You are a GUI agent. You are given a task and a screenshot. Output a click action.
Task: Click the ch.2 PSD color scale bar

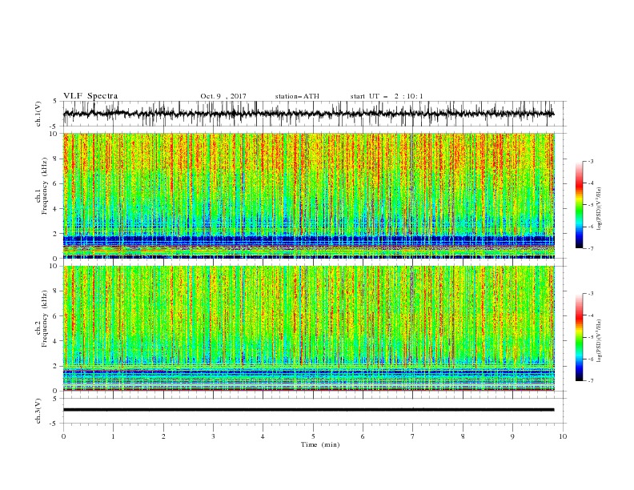(x=579, y=337)
